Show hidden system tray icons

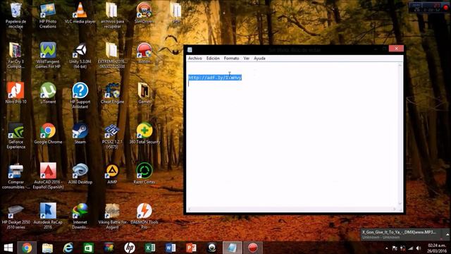click(x=387, y=248)
